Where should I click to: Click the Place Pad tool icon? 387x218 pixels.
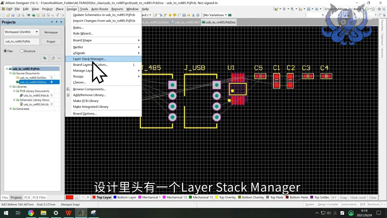click(170, 15)
